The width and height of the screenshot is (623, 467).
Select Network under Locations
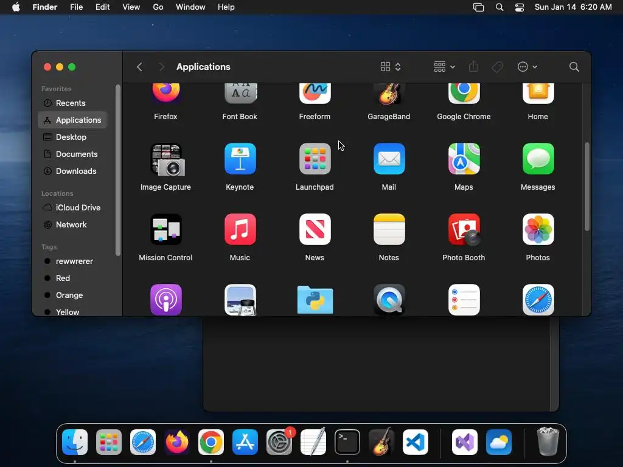pyautogui.click(x=72, y=225)
